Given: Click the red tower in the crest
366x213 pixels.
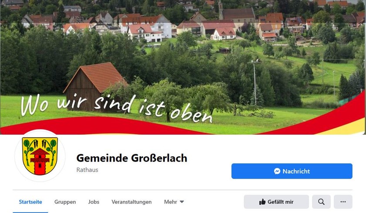Looking at the screenshot, I should pos(40,162).
